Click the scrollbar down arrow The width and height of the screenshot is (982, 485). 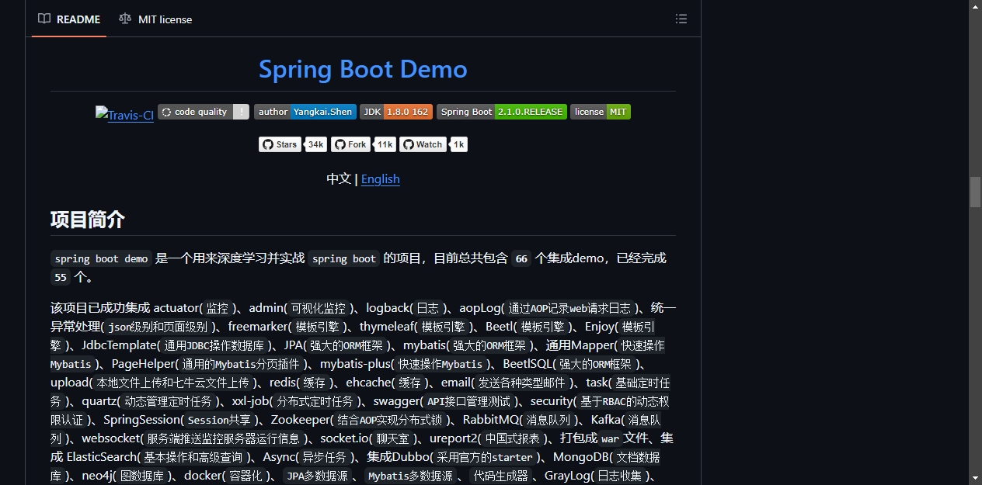[975, 478]
